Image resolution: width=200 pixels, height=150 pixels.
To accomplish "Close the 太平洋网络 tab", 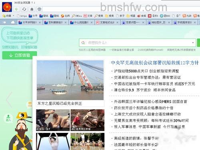I will coord(40,22).
